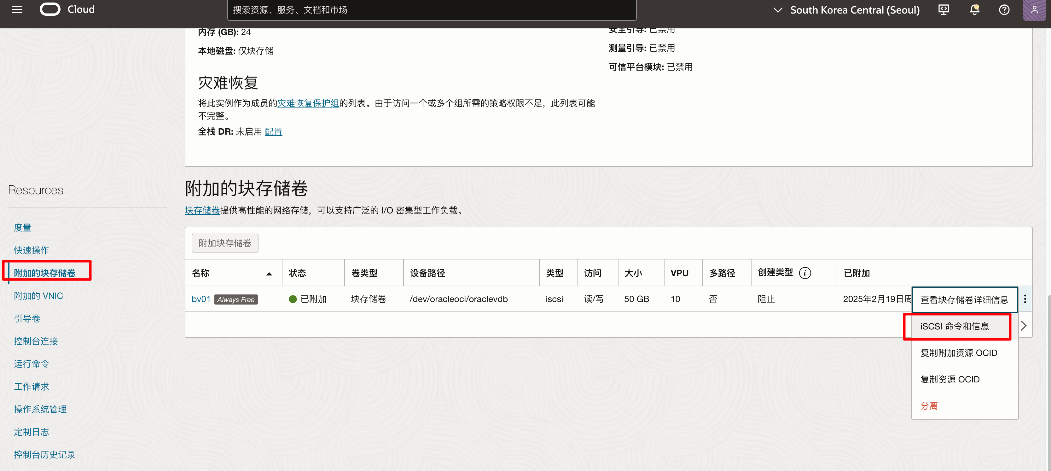Open the help question mark icon
This screenshot has height=471, width=1051.
point(1004,10)
